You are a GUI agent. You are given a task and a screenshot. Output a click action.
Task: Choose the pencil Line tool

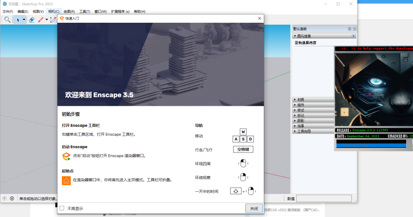point(41,19)
